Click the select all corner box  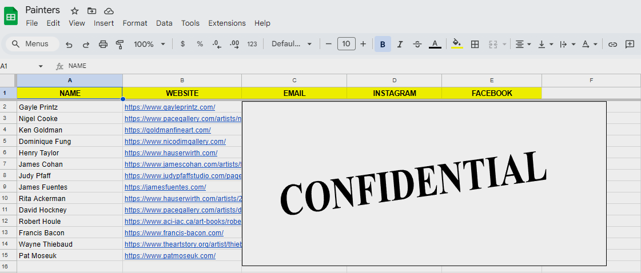tap(8, 81)
